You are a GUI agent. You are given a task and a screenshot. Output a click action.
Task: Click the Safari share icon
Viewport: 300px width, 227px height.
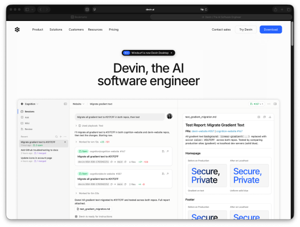276,9
